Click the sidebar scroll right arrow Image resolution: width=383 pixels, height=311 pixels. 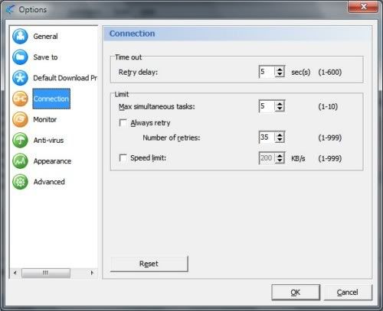pos(92,273)
